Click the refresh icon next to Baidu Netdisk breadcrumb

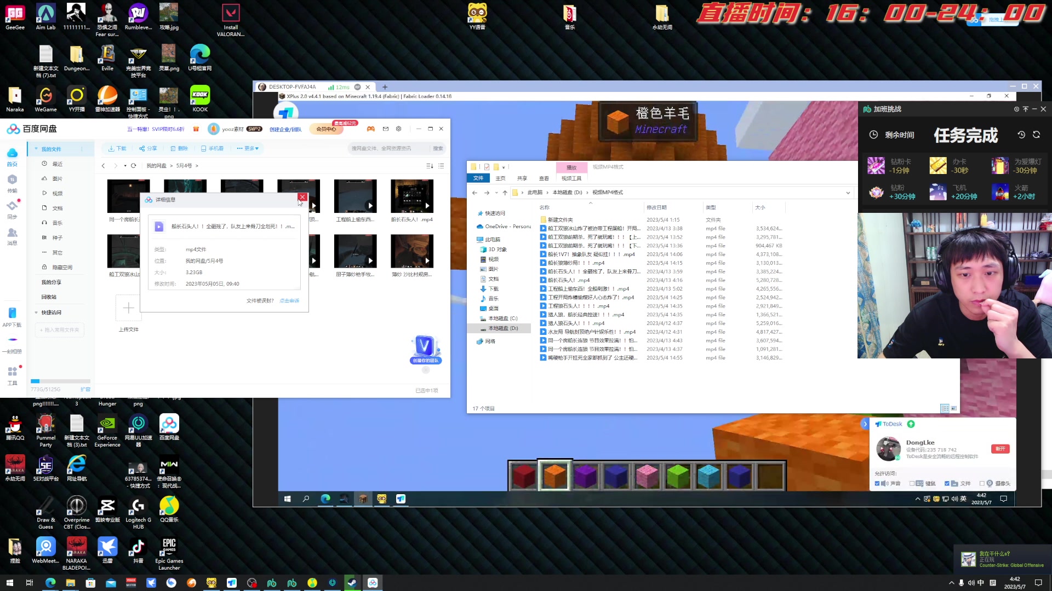tap(133, 166)
